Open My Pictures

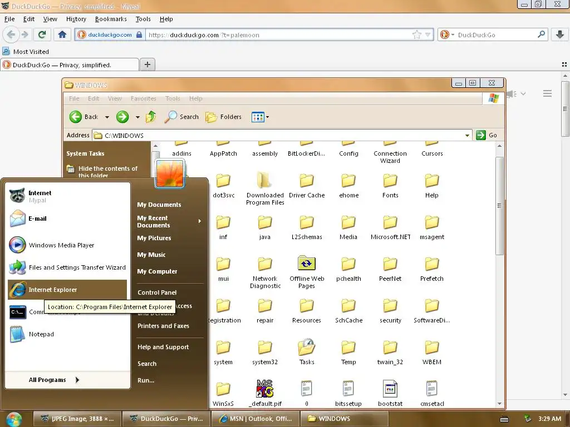click(x=154, y=238)
